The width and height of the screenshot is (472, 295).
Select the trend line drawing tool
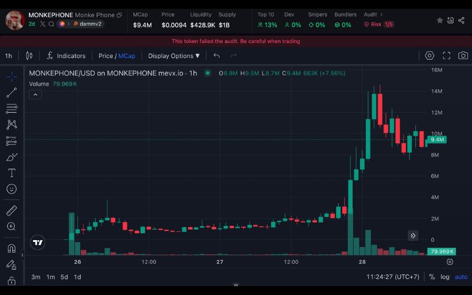click(x=11, y=93)
